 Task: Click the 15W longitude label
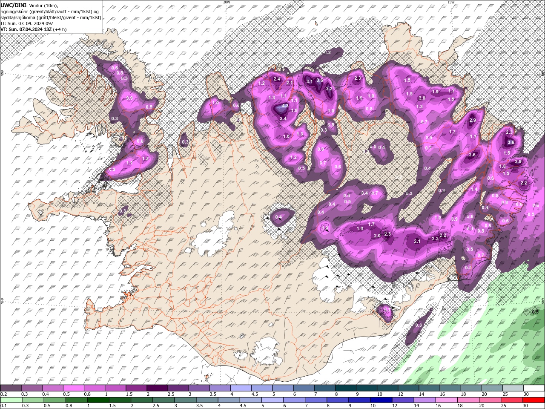click(x=450, y=2)
